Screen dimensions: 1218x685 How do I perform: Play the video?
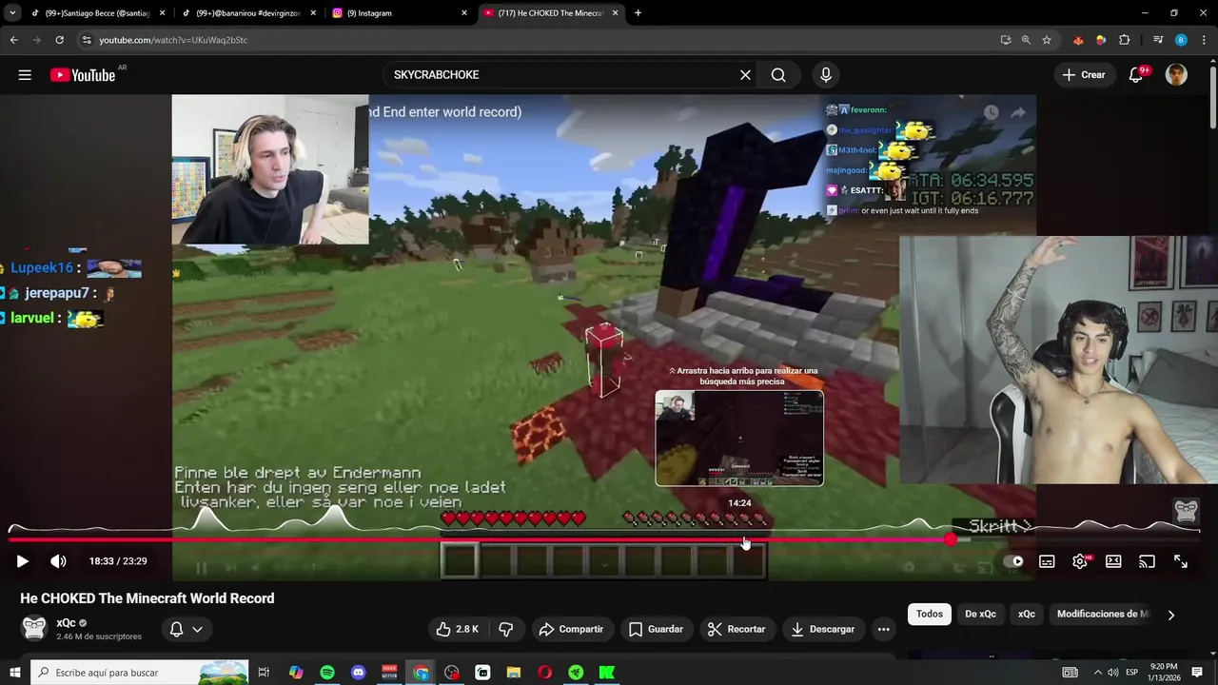tap(22, 561)
